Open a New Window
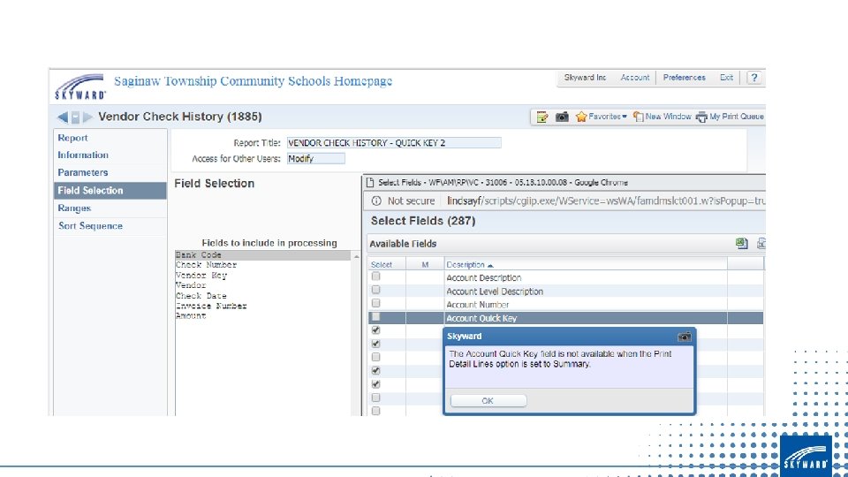Image resolution: width=848 pixels, height=477 pixels. pyautogui.click(x=662, y=117)
